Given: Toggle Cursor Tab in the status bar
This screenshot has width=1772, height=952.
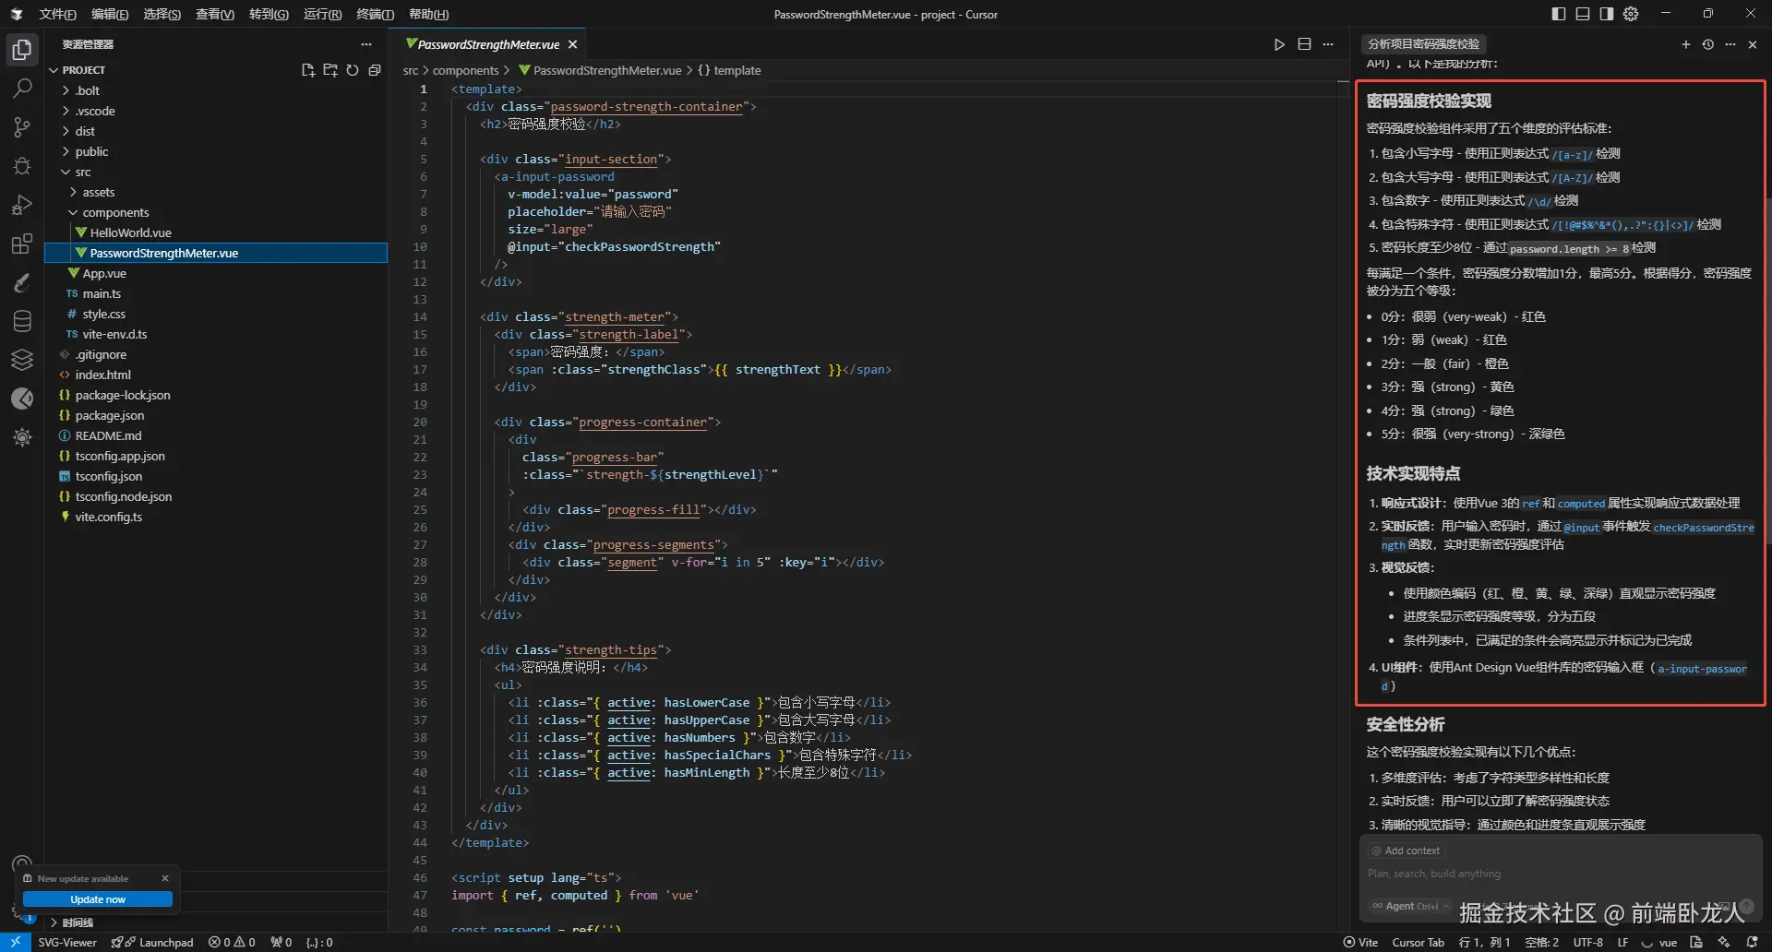Looking at the screenshot, I should [x=1419, y=942].
